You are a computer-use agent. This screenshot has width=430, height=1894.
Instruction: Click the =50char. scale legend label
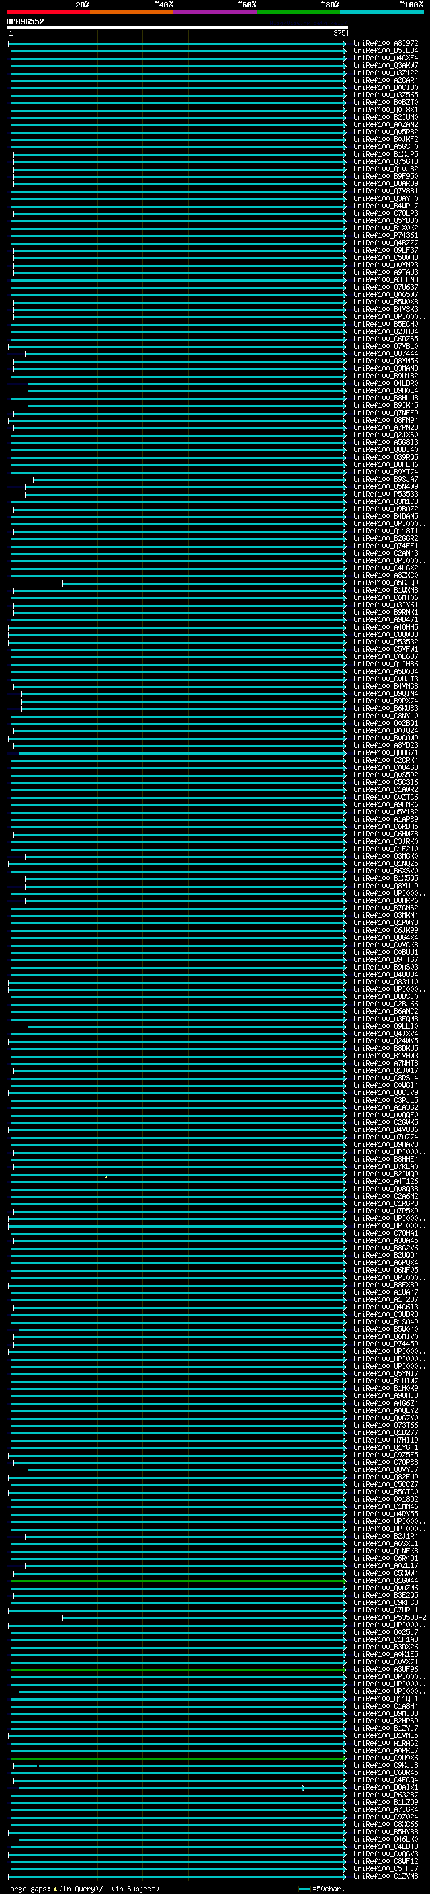(328, 1889)
